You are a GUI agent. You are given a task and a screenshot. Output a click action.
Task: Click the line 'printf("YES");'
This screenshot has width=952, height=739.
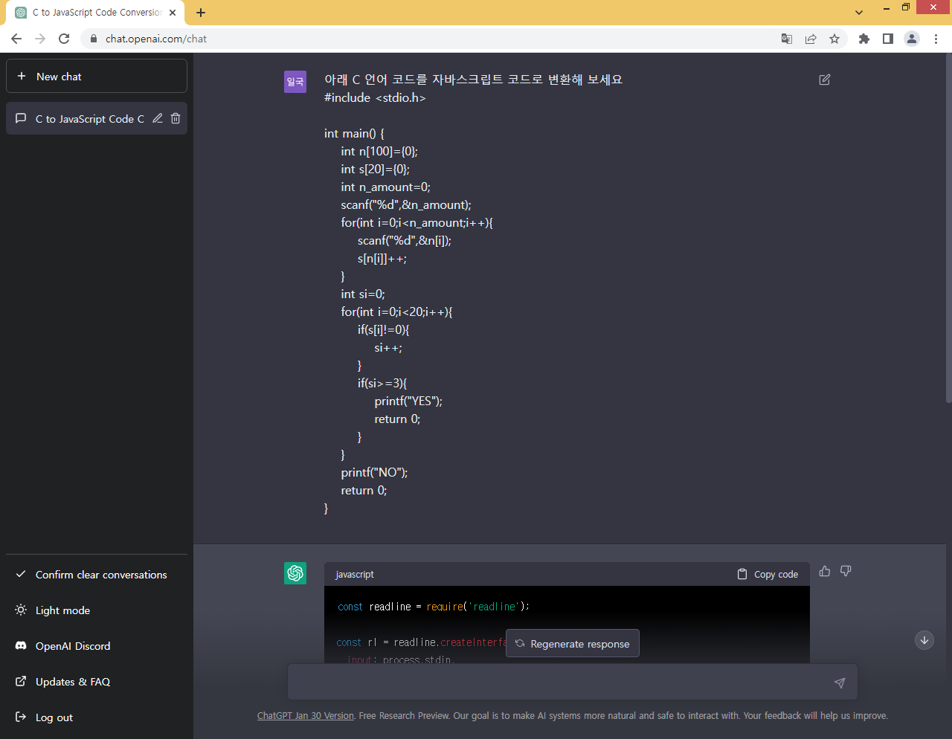[408, 401]
